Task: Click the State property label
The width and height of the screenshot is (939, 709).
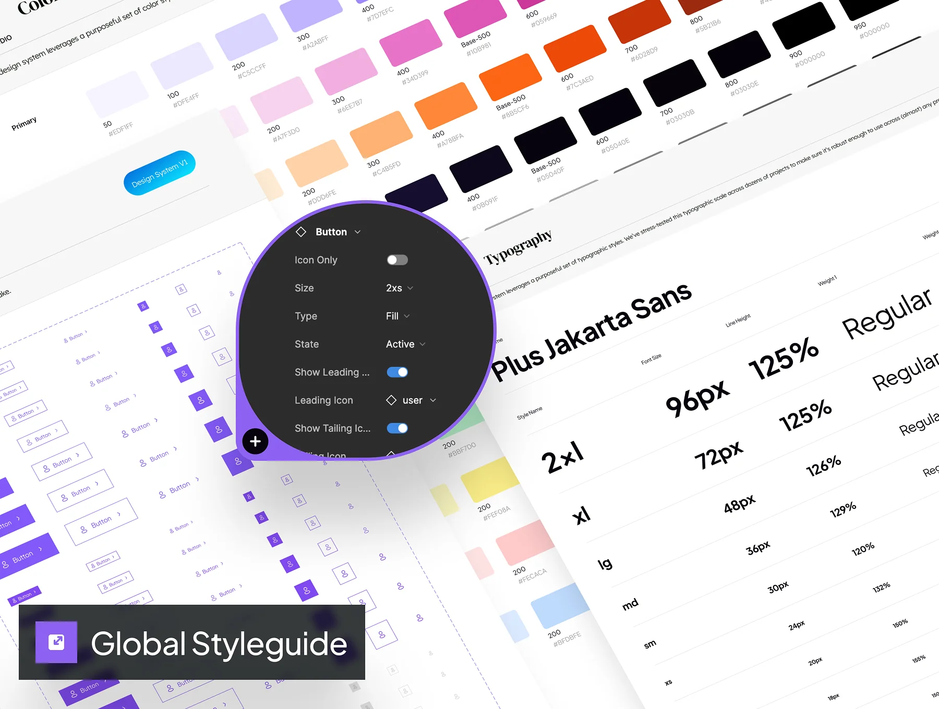Action: coord(307,344)
